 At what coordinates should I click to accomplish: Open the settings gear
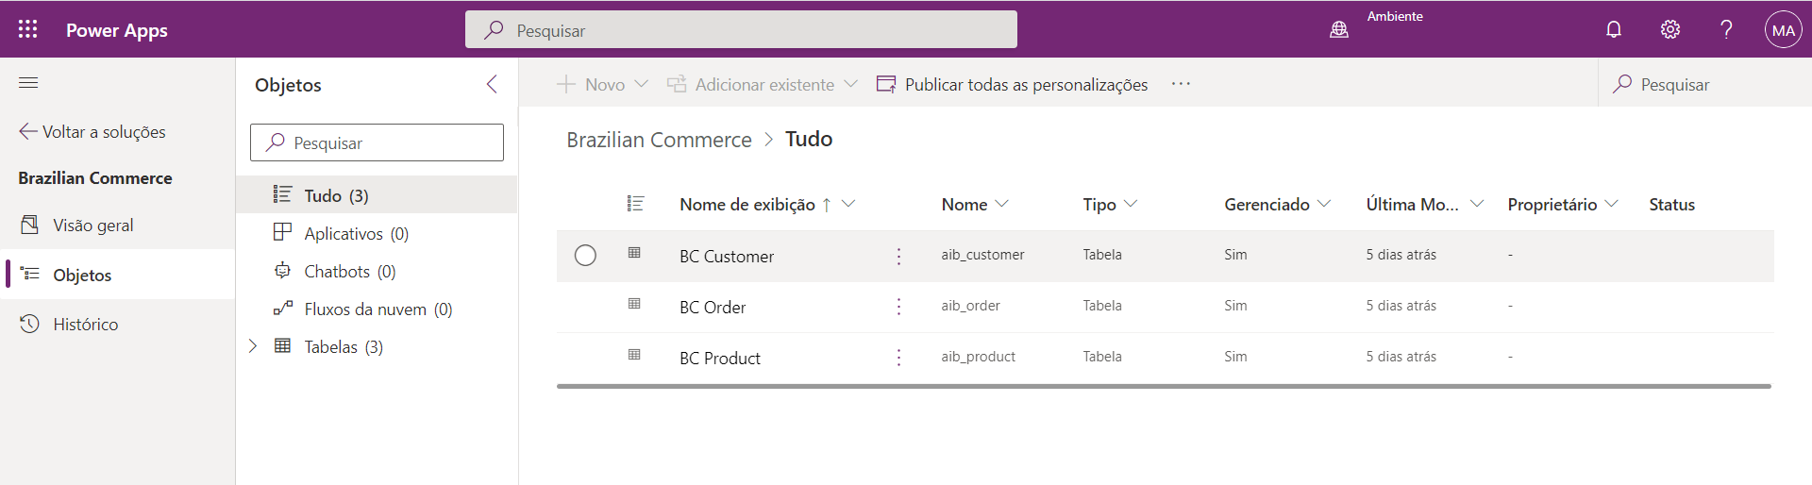point(1670,29)
